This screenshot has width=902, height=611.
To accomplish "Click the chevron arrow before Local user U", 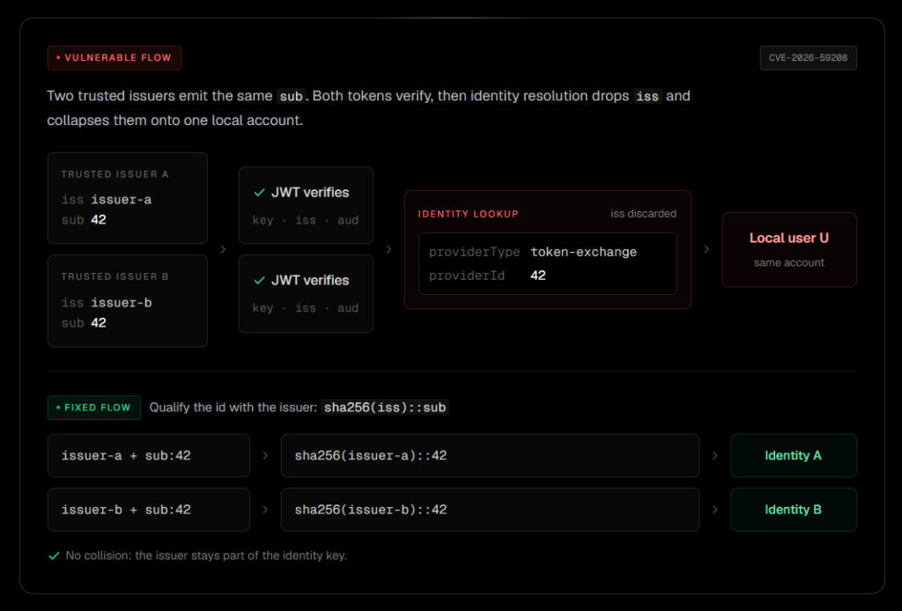I will (x=706, y=249).
